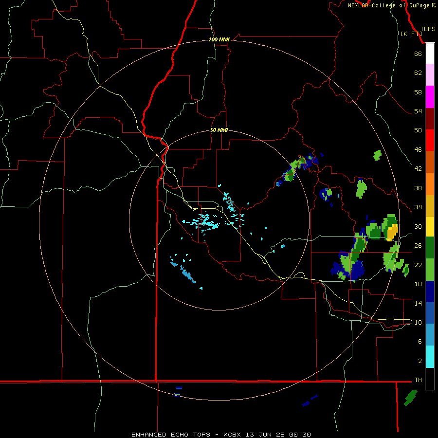Click the legend 'TH' threshold label
438x438 pixels.
click(418, 380)
